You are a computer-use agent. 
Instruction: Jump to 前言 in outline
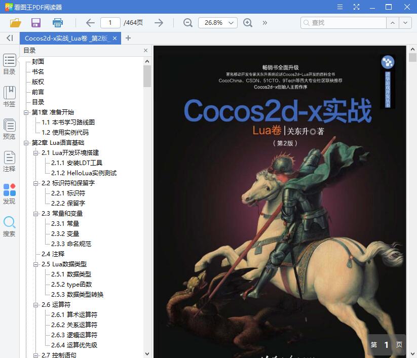(38, 92)
